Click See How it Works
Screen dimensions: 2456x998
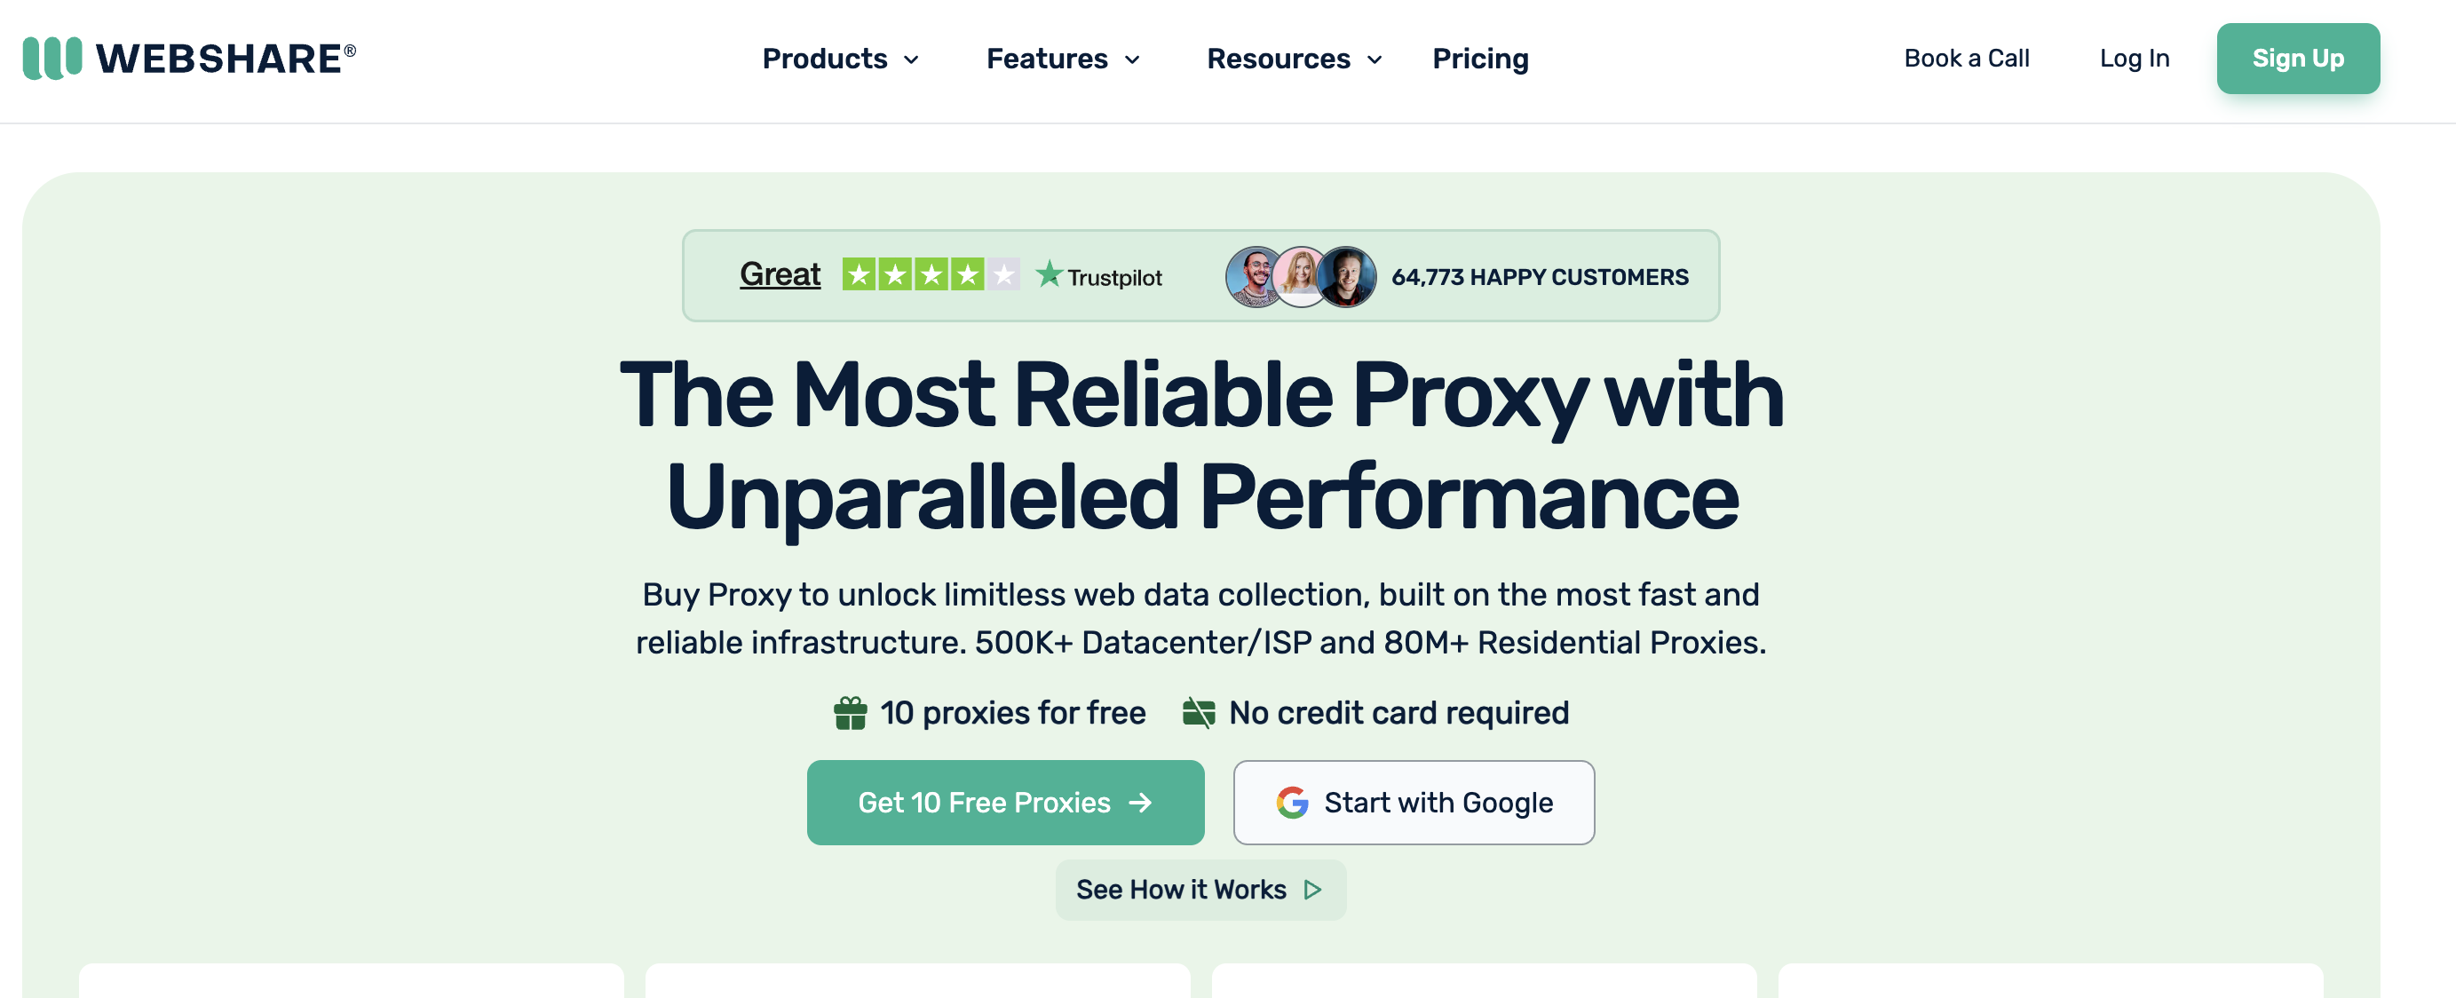(1180, 890)
